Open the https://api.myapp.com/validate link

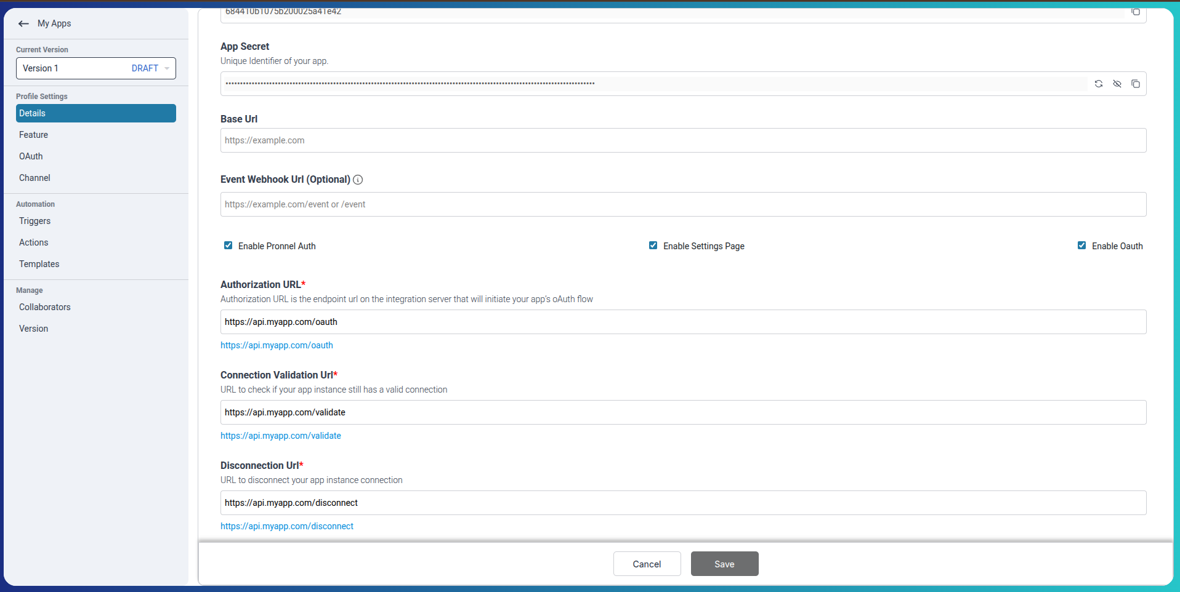click(x=281, y=436)
